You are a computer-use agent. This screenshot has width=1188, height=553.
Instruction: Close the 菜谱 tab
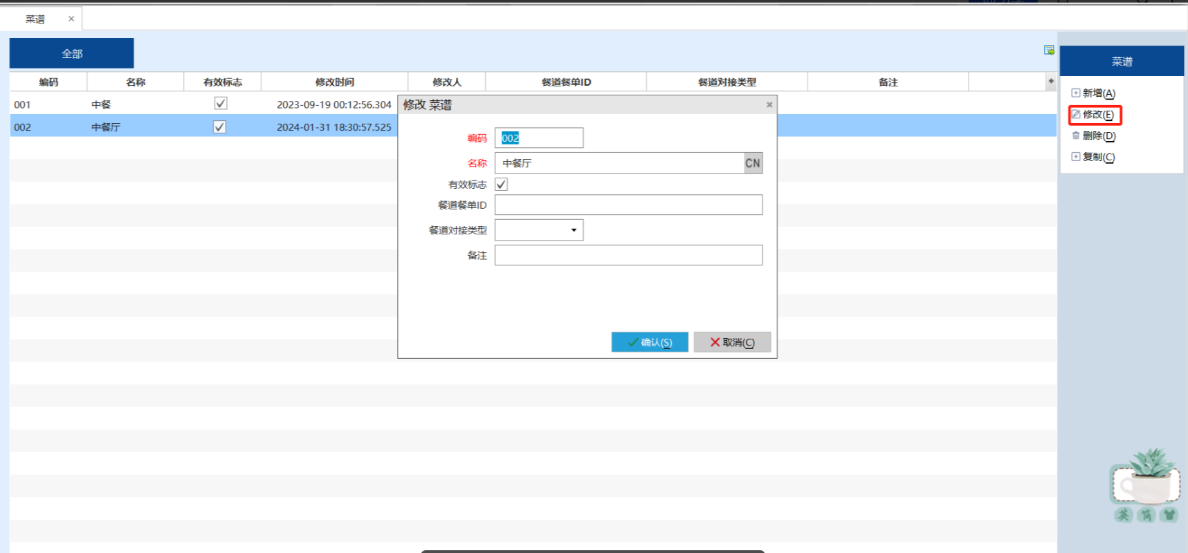[71, 19]
